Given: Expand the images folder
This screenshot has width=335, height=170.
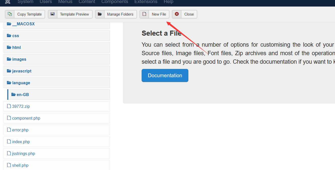Looking at the screenshot, I should (x=19, y=59).
